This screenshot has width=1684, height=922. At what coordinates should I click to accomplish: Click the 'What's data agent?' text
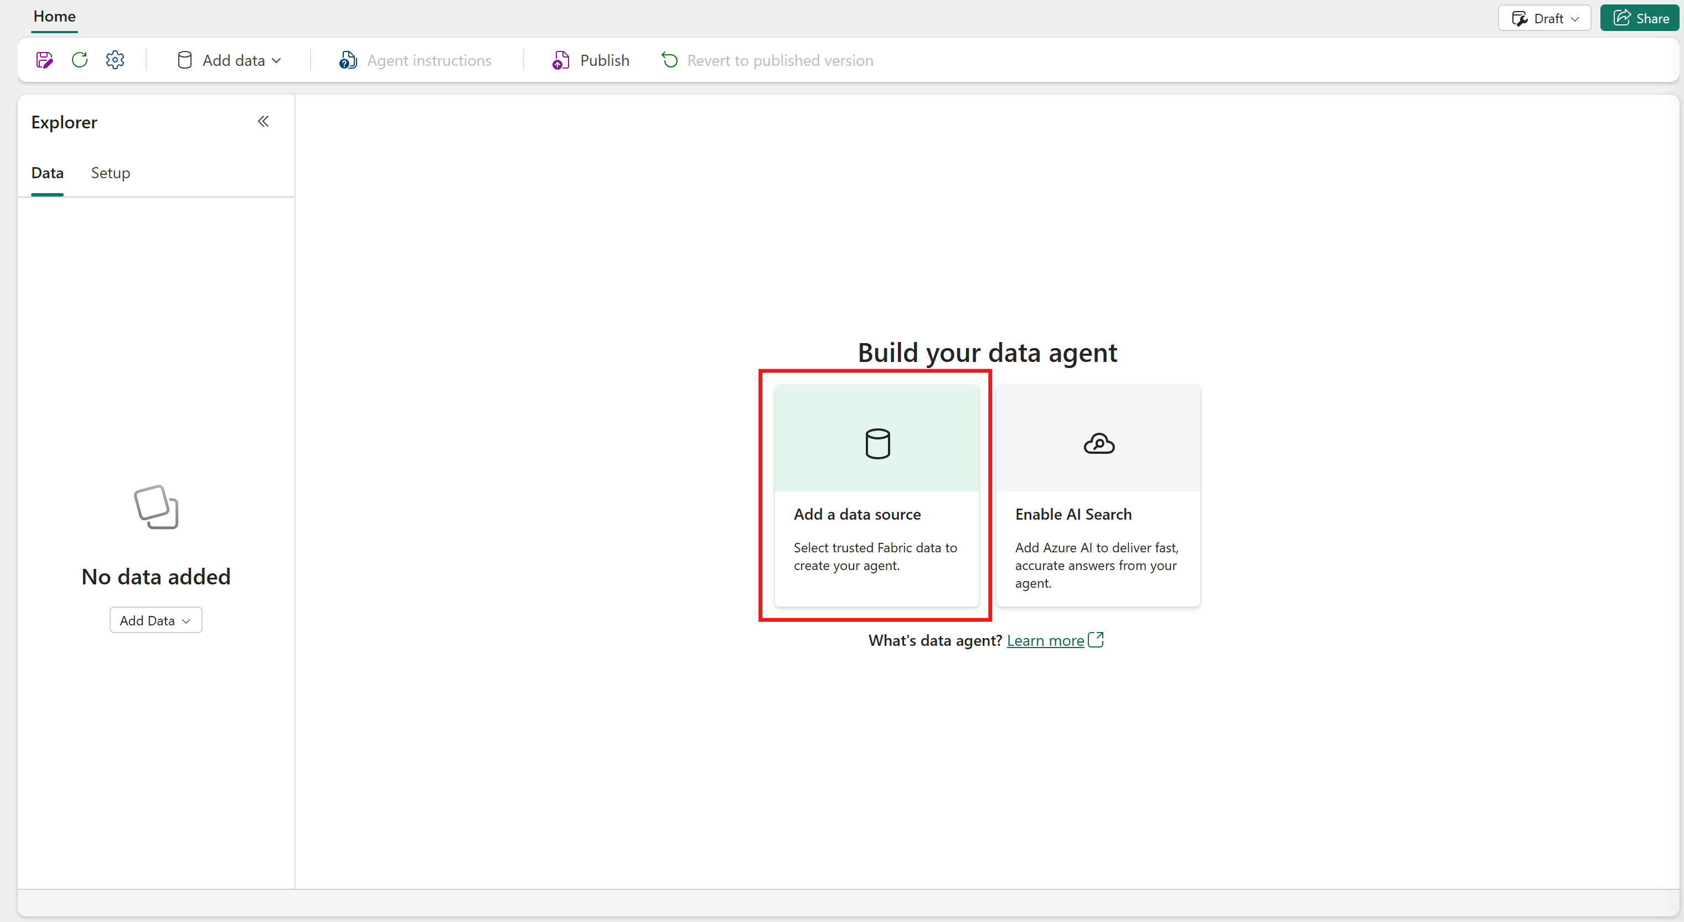(x=935, y=640)
